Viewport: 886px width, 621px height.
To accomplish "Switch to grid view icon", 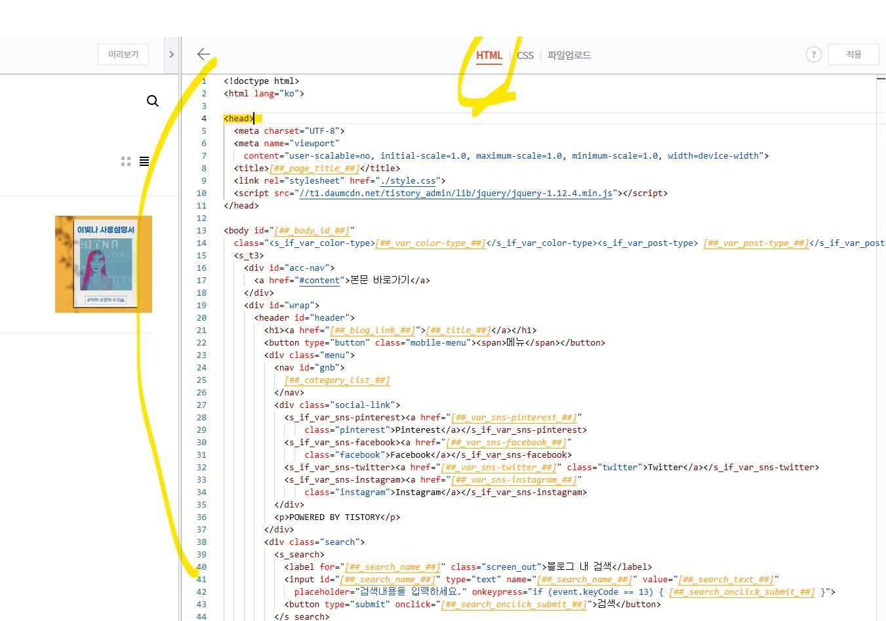I will click(x=126, y=161).
